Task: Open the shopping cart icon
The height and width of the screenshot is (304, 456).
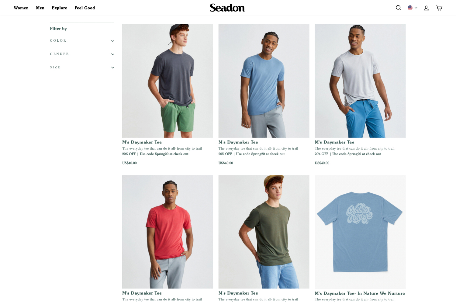Action: [439, 8]
